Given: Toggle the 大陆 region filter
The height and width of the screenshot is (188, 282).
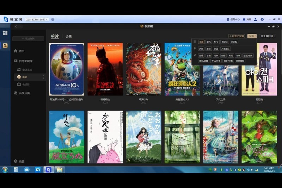Looking at the screenshot, I should (x=201, y=49).
